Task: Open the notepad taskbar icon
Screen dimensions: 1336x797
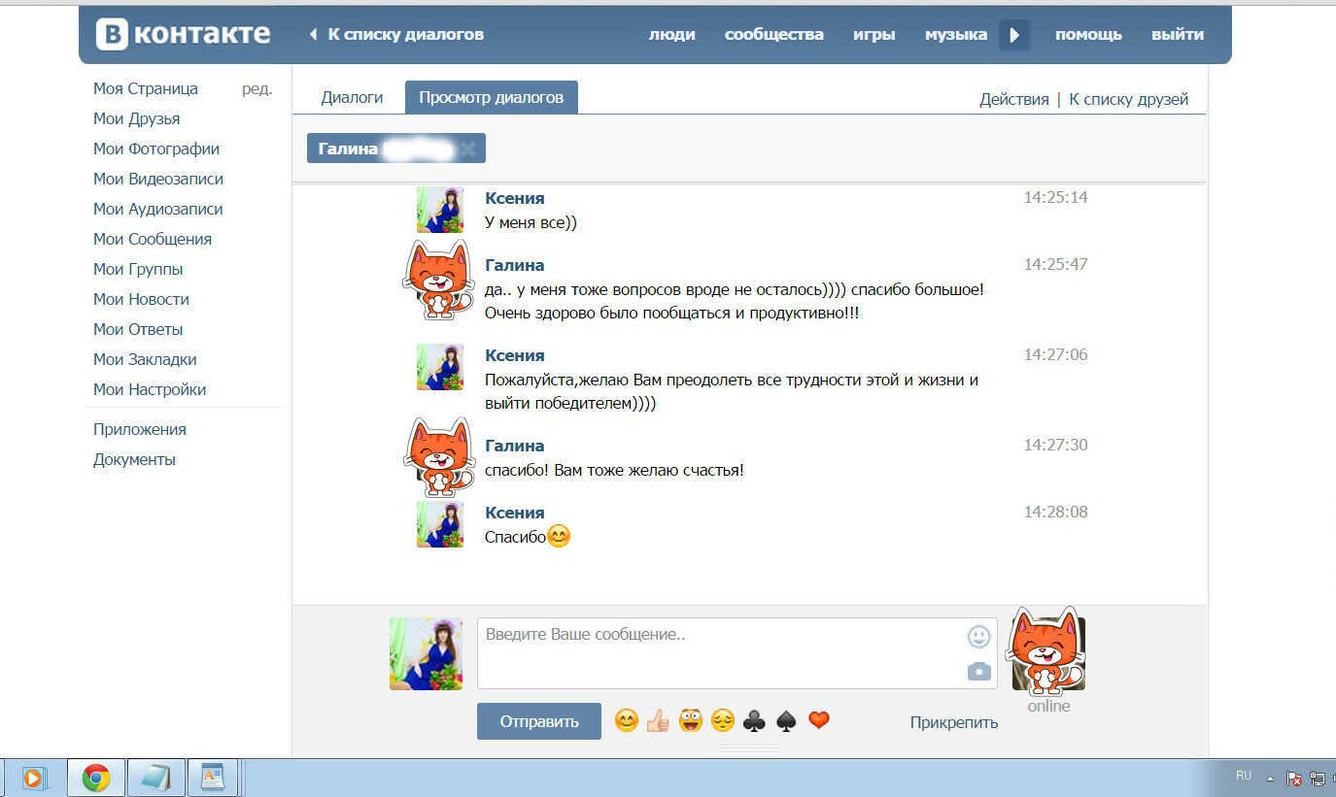Action: point(155,778)
